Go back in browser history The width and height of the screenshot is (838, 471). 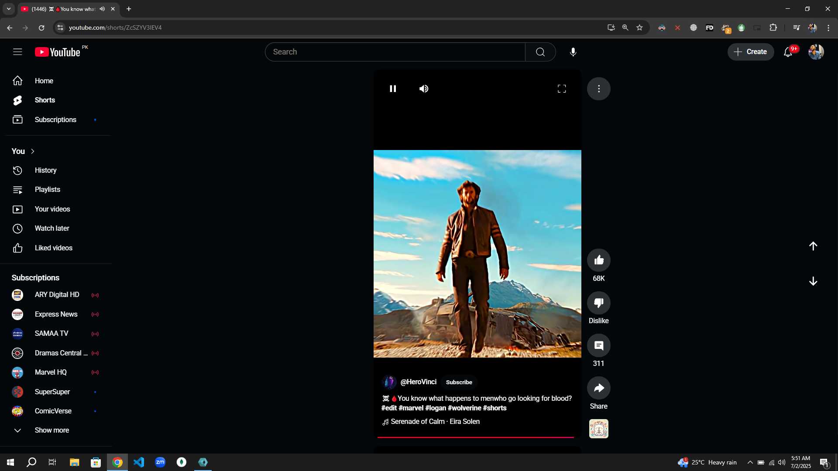click(x=10, y=27)
